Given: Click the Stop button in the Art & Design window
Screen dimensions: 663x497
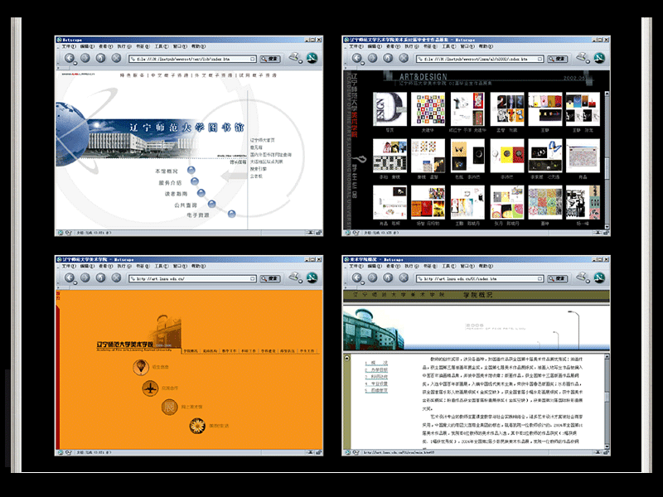Looking at the screenshot, I should coord(404,58).
